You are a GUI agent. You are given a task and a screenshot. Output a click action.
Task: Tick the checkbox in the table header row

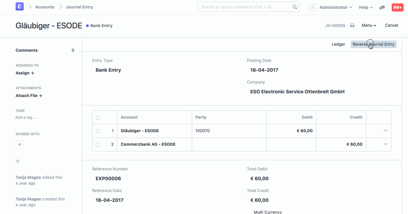[98, 117]
